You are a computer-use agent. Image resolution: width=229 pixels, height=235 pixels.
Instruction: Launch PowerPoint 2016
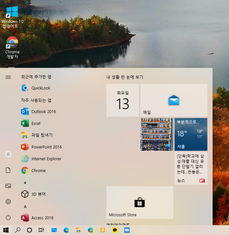(46, 147)
